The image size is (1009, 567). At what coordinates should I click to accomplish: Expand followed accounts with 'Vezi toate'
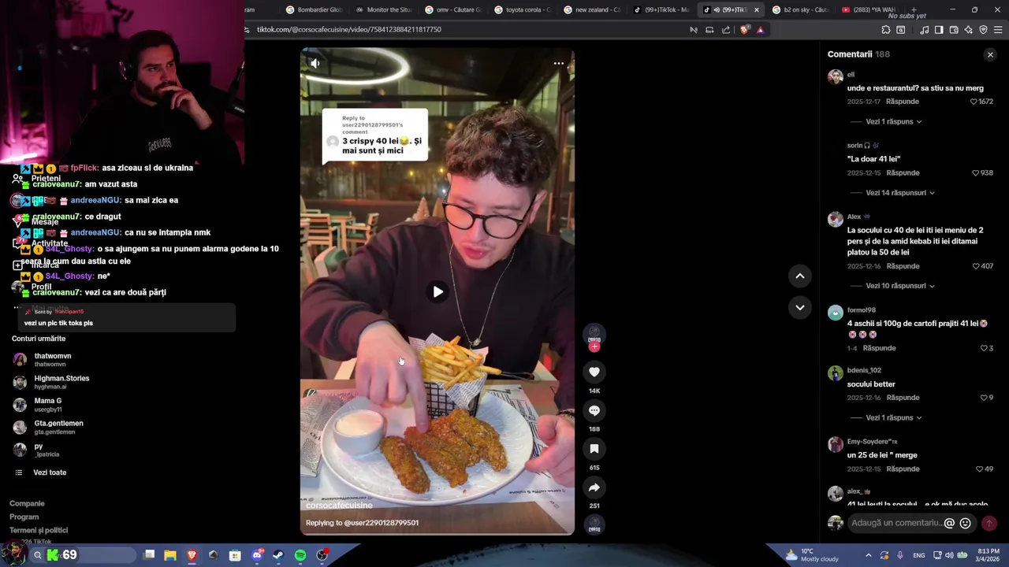(x=49, y=472)
